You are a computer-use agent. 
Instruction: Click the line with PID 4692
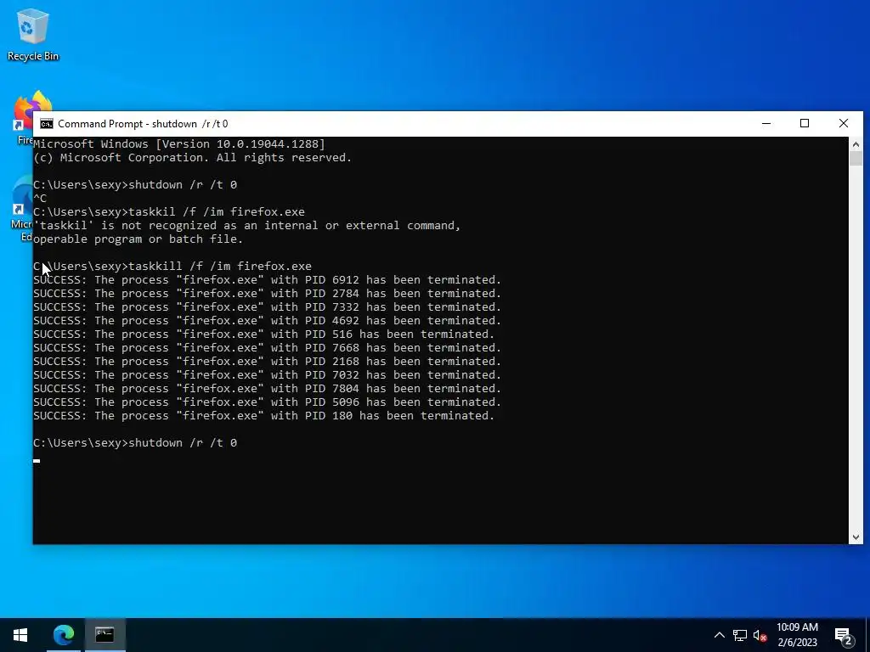[x=267, y=320]
